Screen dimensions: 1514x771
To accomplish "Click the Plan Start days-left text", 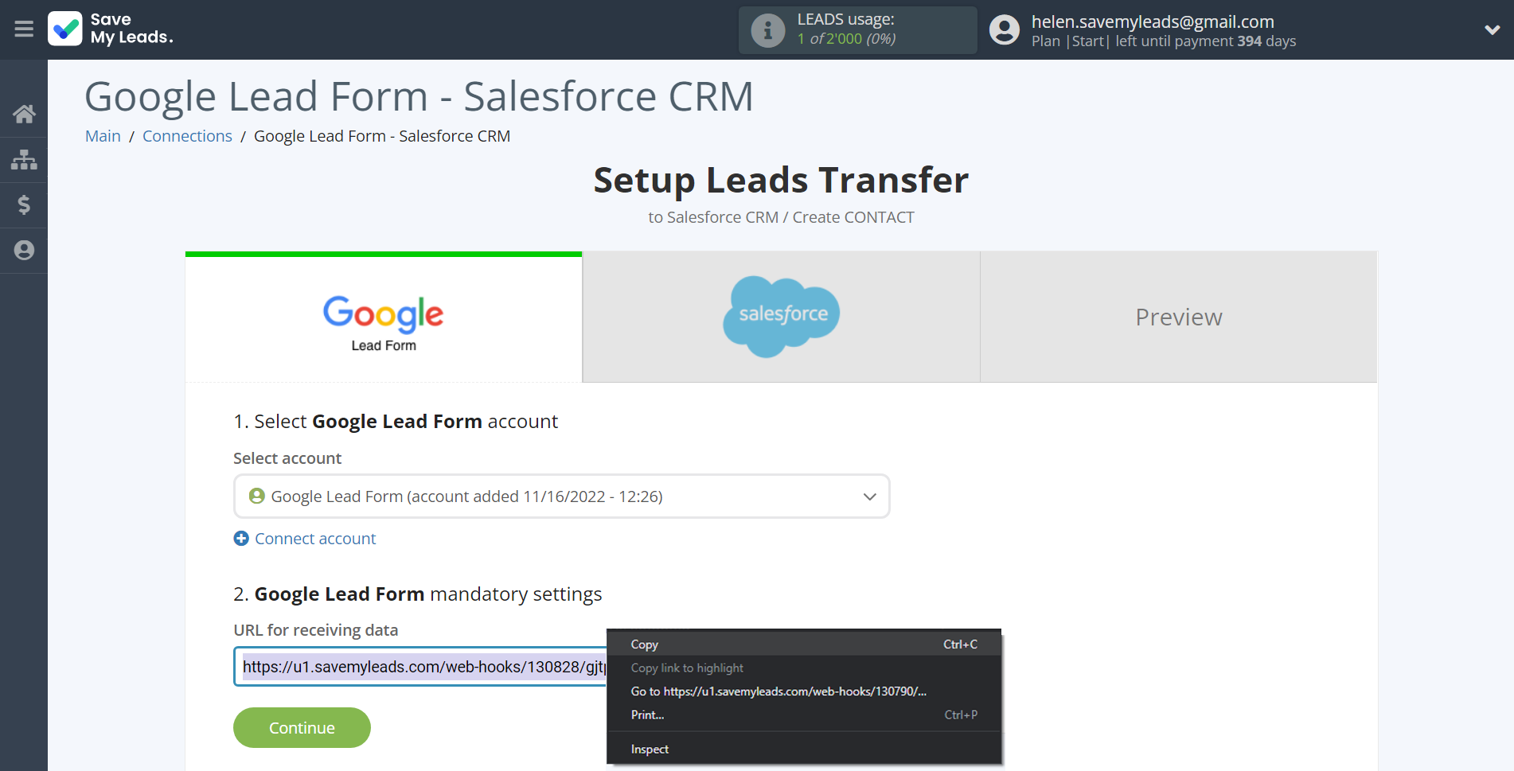I will pos(1164,41).
